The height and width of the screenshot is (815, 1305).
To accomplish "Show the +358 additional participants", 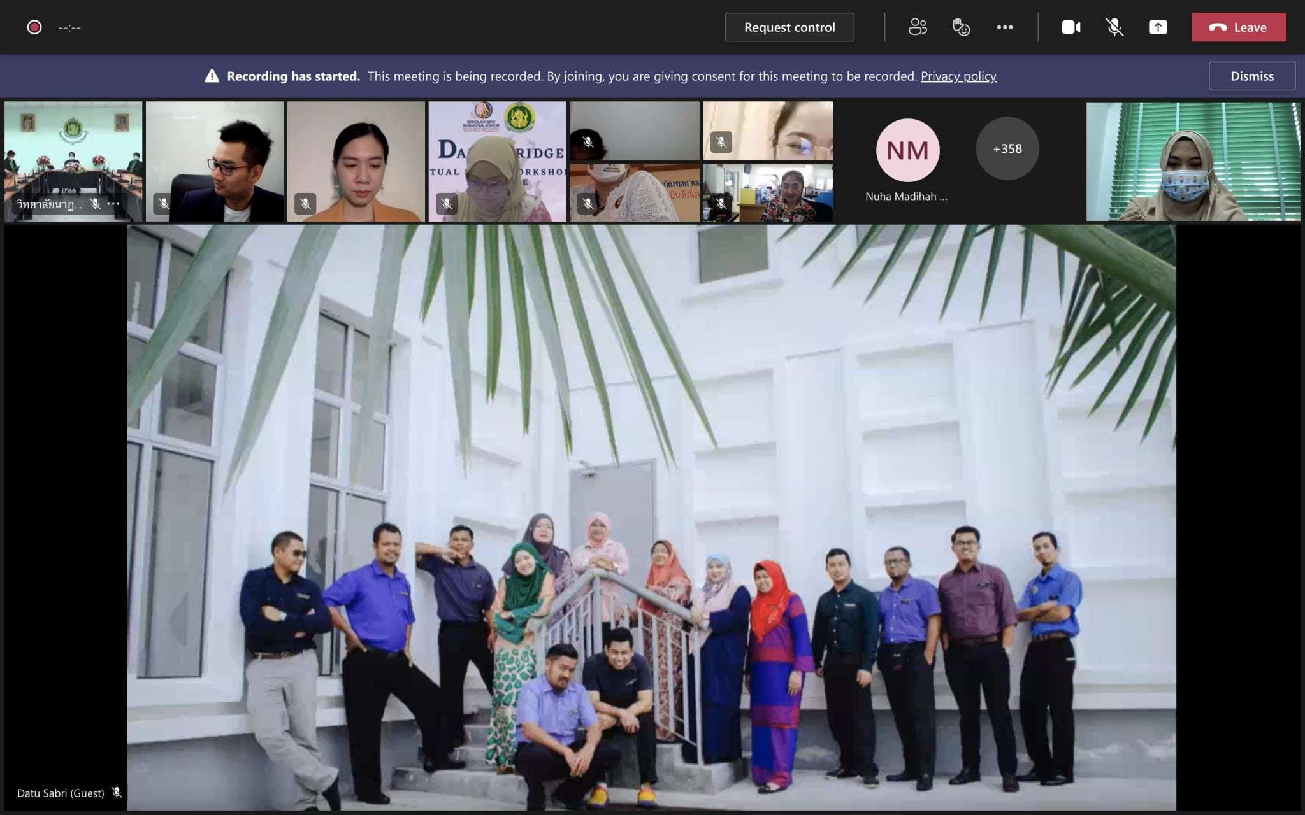I will 1007,149.
